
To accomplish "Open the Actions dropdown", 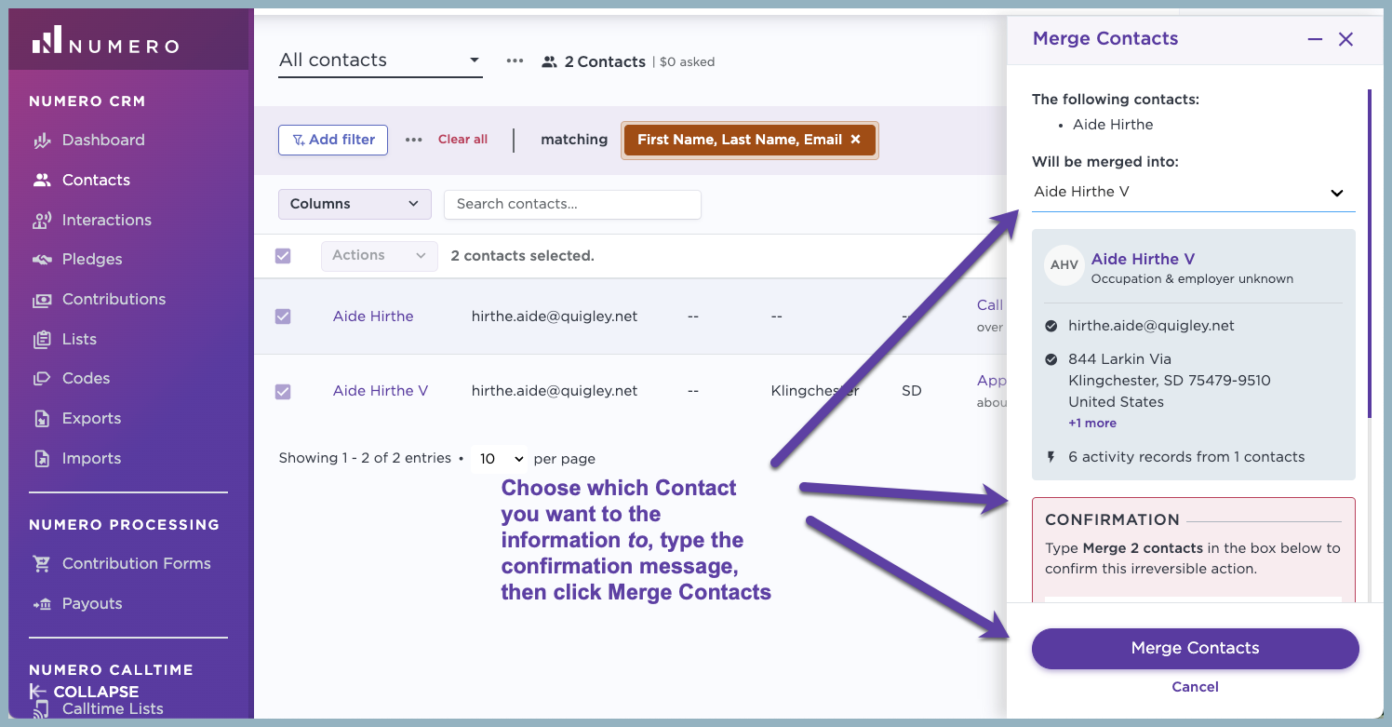I will pos(380,256).
